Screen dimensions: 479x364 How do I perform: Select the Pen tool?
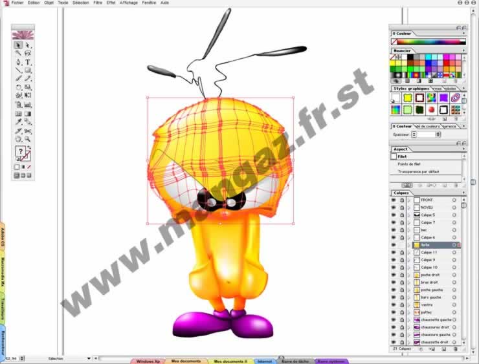18,62
